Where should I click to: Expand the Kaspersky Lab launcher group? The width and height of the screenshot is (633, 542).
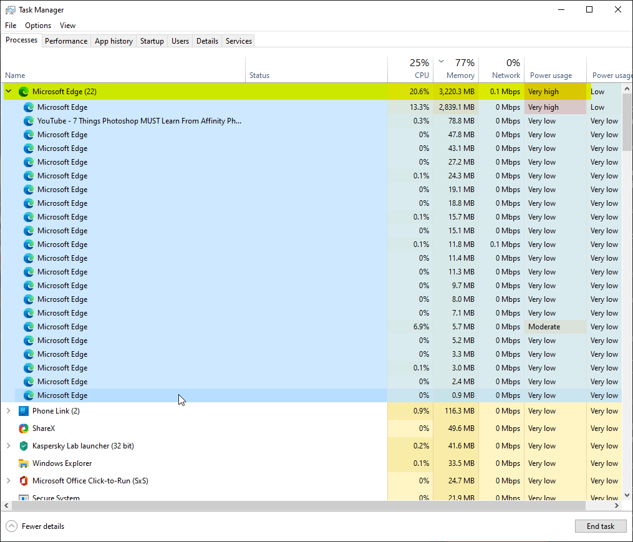pyautogui.click(x=9, y=446)
